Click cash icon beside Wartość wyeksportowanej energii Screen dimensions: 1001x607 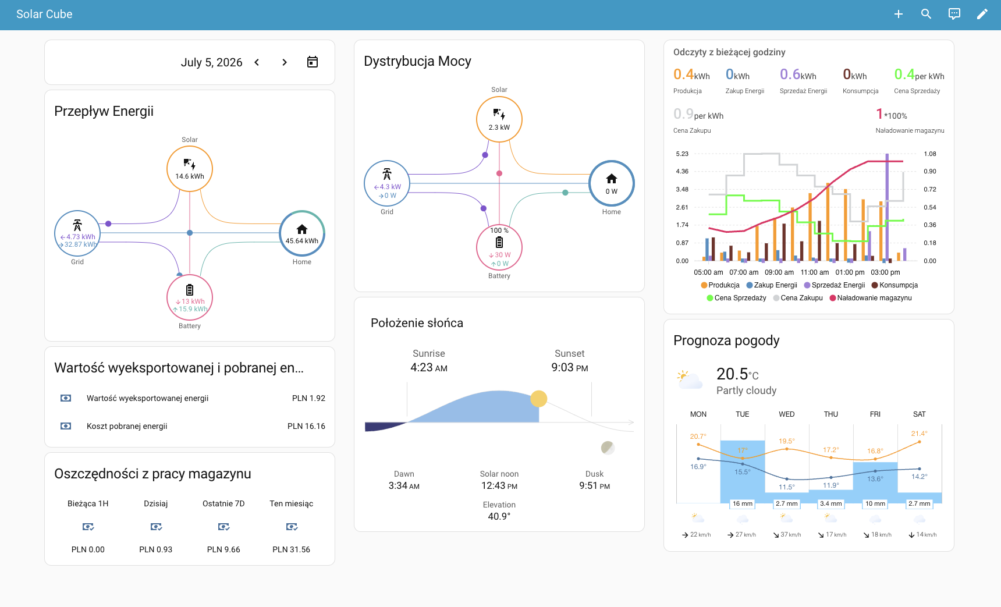66,398
